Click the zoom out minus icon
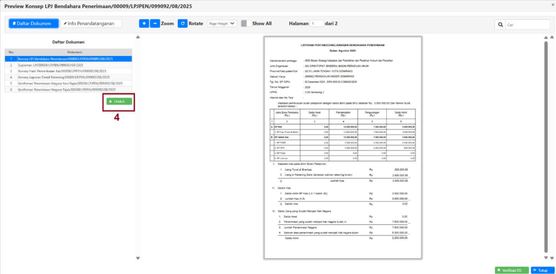This screenshot has height=274, width=556. click(155, 24)
